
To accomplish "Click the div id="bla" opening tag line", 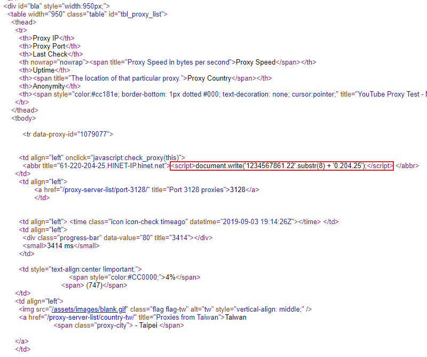I will tap(57, 6).
